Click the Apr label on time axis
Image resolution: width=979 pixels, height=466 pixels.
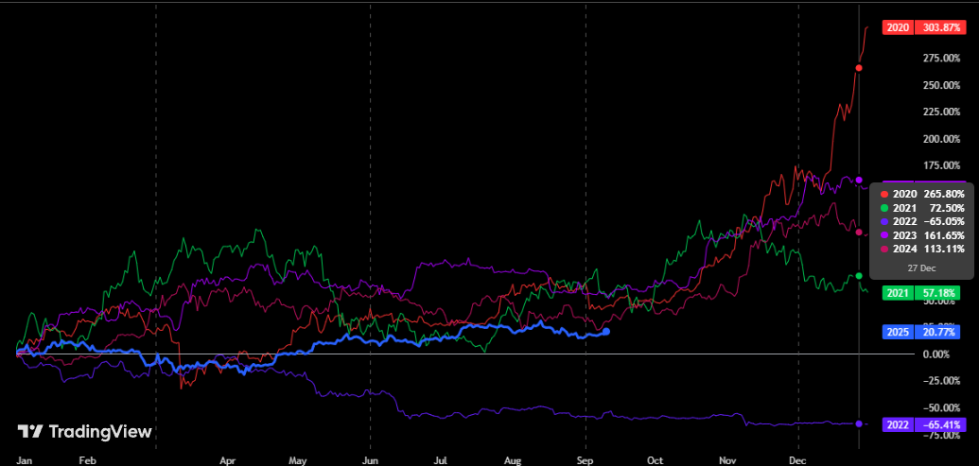coord(227,459)
